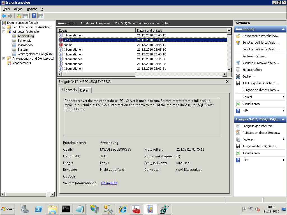
Task: Open Internet Explorer from the taskbar
Action: pos(122,209)
